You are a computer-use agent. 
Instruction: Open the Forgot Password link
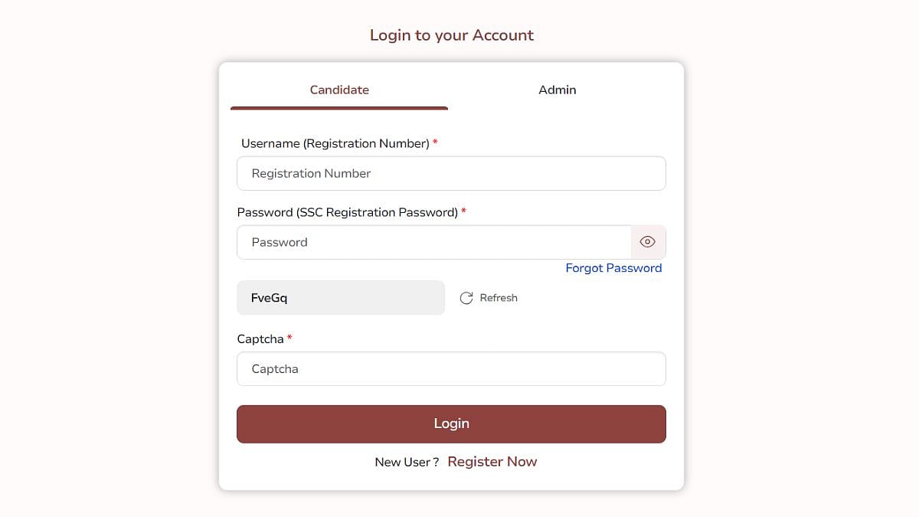613,268
